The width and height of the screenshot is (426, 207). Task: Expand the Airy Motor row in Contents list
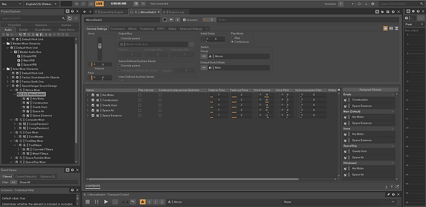[88, 95]
